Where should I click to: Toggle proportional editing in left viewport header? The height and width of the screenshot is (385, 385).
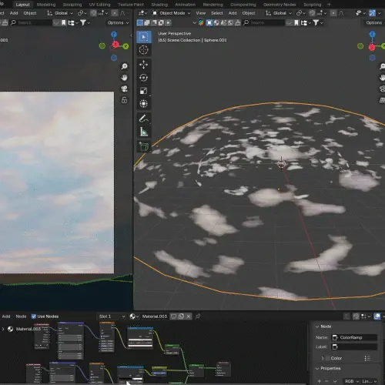[x=115, y=13]
